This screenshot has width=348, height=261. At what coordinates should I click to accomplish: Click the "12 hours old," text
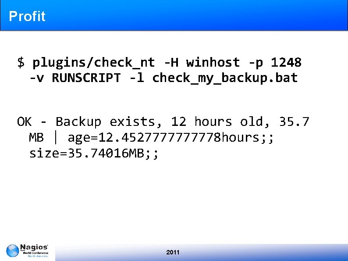[x=220, y=122]
